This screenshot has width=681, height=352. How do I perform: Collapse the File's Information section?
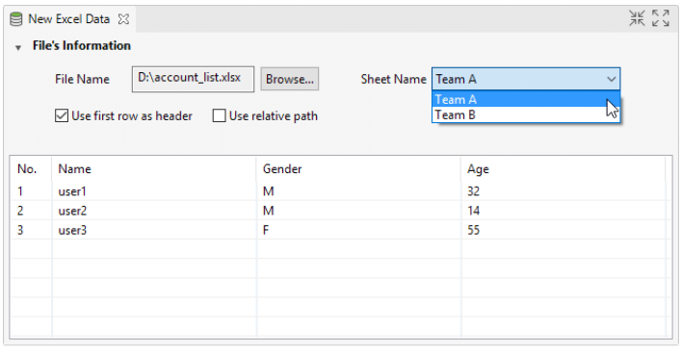point(18,48)
